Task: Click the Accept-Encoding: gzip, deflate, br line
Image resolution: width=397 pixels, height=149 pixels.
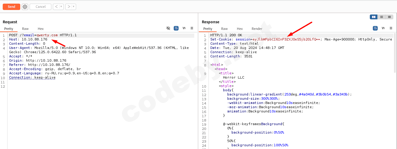Action: pyautogui.click(x=45, y=69)
